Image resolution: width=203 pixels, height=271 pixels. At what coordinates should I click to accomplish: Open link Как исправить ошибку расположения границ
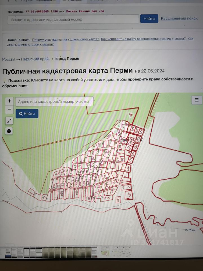point(143,39)
